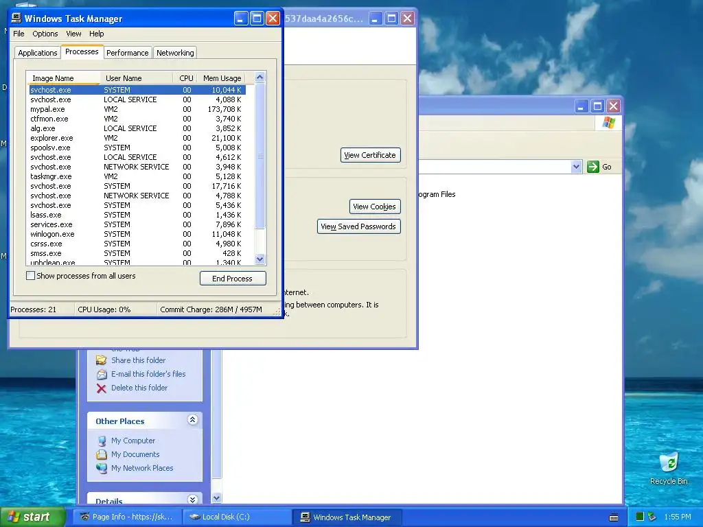Switch to Page Info taskbar button
The width and height of the screenshot is (703, 527).
click(127, 517)
